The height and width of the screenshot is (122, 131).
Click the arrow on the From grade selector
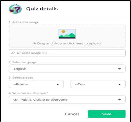pos(58,84)
